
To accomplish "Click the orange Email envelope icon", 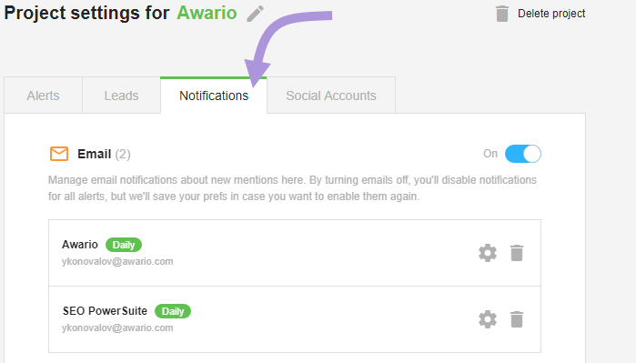I will point(59,154).
